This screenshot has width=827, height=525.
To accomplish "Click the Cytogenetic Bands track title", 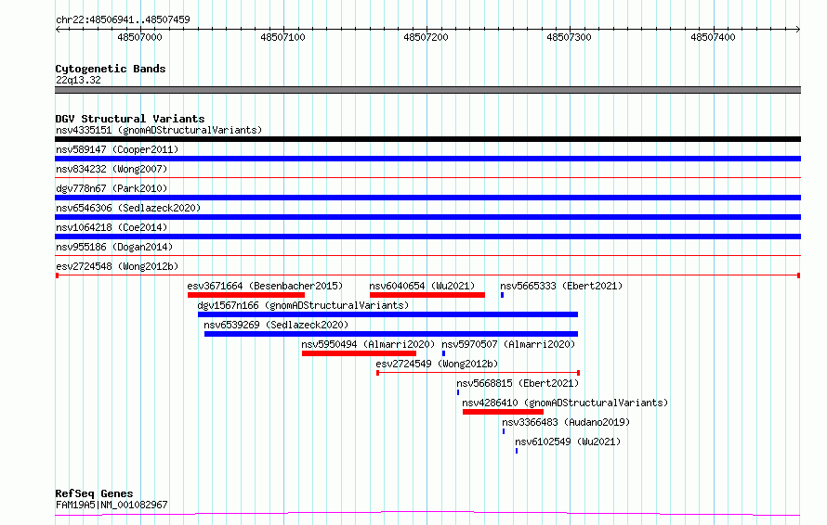I will [x=111, y=69].
